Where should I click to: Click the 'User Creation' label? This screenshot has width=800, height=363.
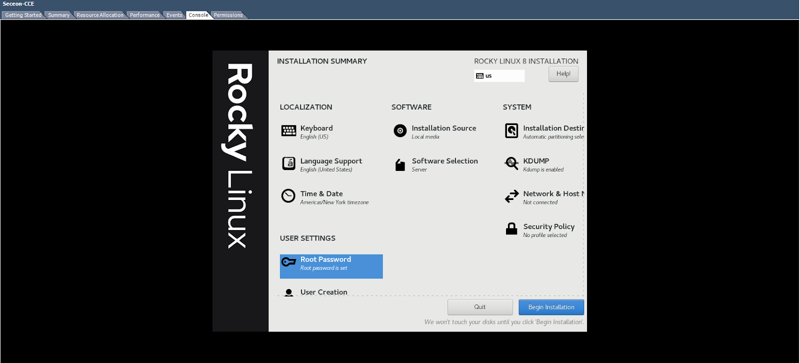click(323, 292)
